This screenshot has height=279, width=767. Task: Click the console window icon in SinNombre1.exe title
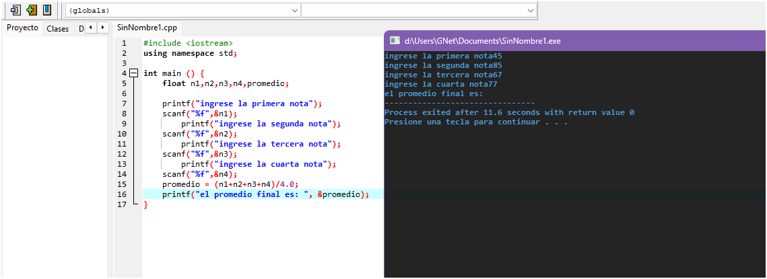[395, 41]
